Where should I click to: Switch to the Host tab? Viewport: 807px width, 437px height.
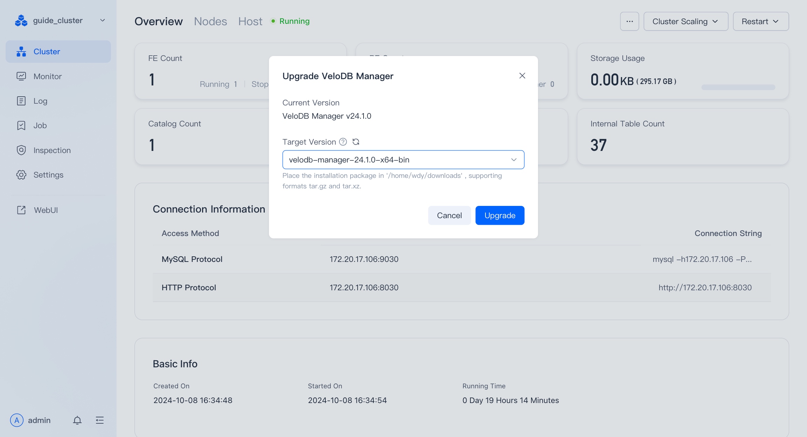[250, 21]
